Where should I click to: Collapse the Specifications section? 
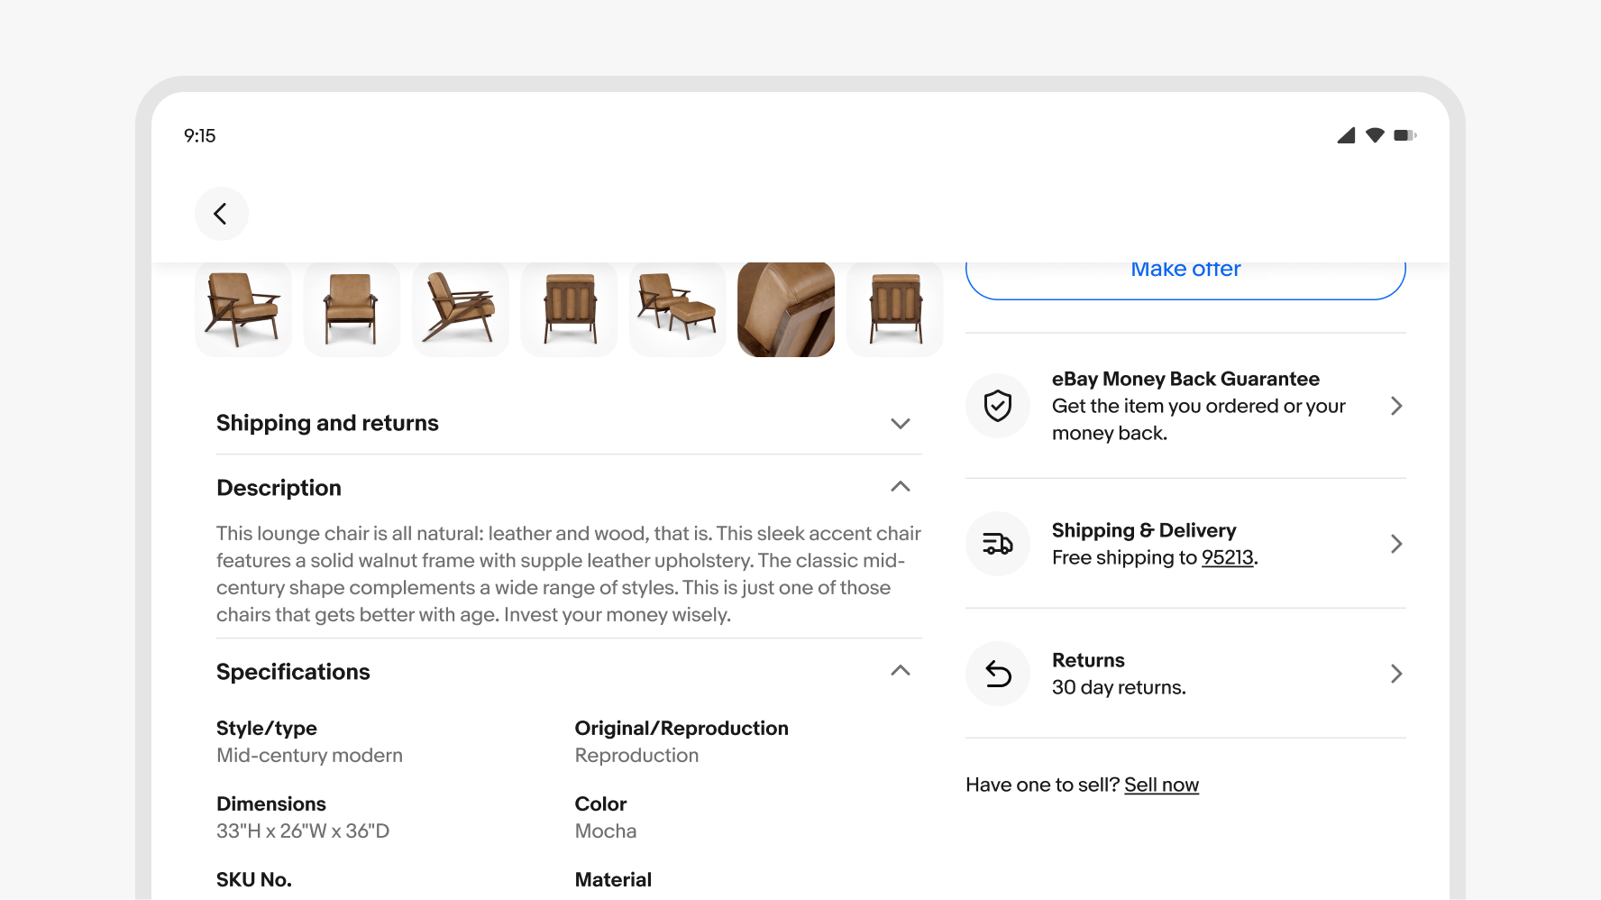coord(900,671)
